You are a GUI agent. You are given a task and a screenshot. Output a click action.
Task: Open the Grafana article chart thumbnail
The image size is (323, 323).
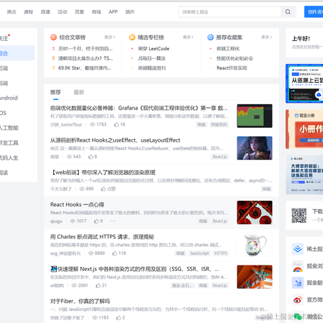(x=255, y=116)
